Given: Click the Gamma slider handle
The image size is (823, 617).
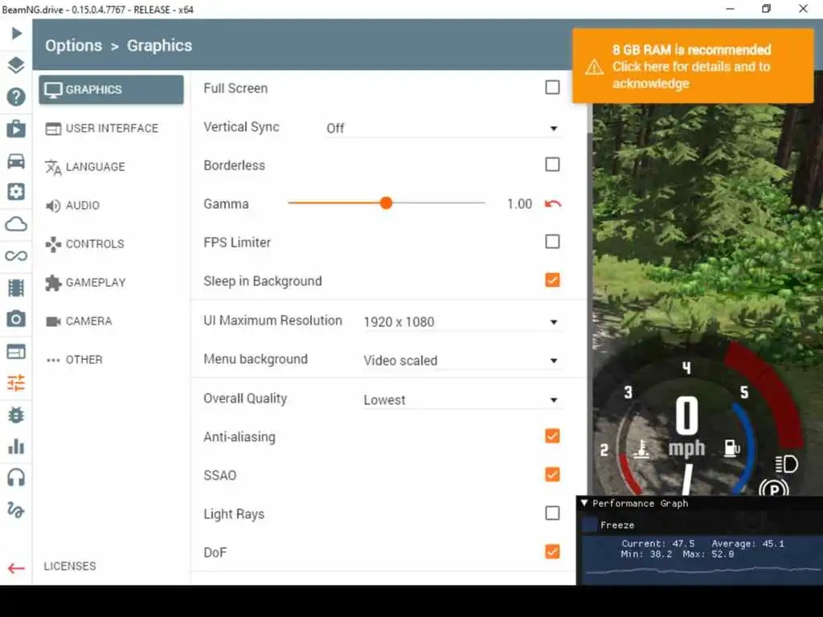Looking at the screenshot, I should click(386, 203).
